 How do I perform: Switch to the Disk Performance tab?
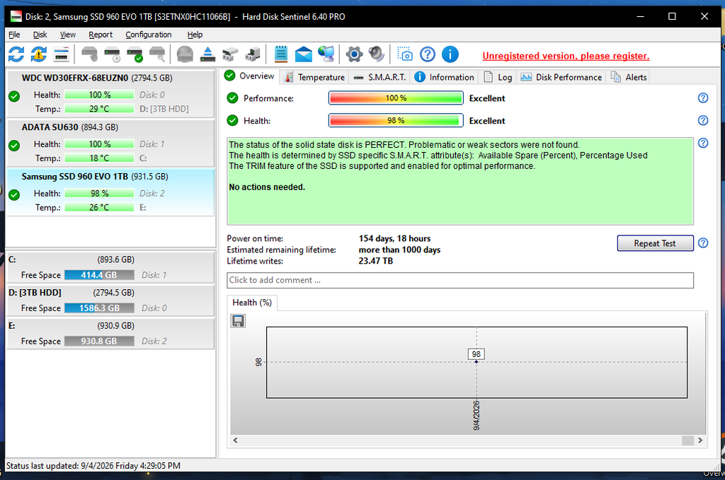coord(561,77)
